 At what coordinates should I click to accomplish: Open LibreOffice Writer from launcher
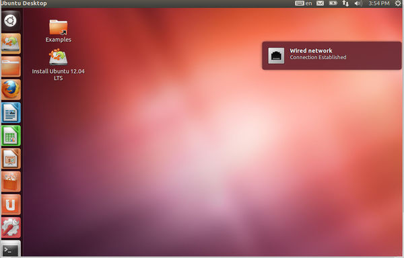click(11, 113)
